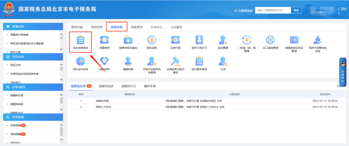Switch to 我要查询 tab
The image size is (349, 146).
pyautogui.click(x=136, y=27)
